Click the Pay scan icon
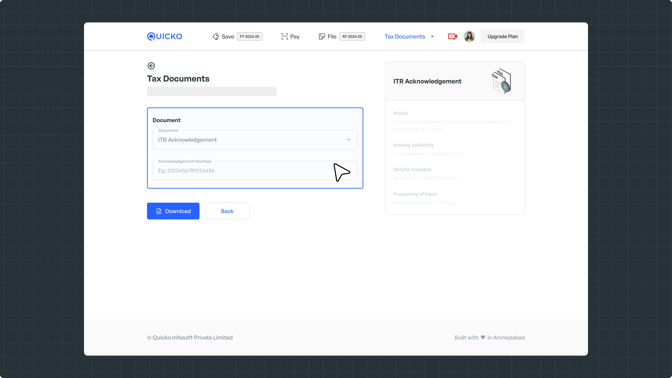This screenshot has height=378, width=672. [284, 36]
